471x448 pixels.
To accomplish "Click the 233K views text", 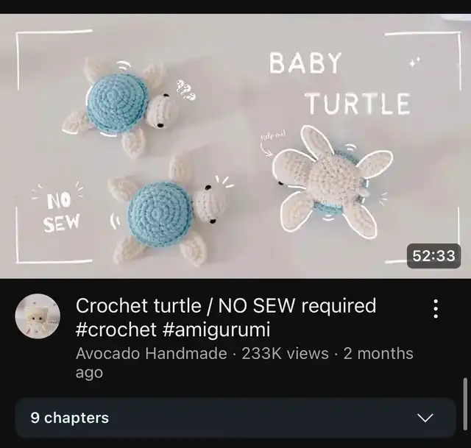I will tap(285, 353).
